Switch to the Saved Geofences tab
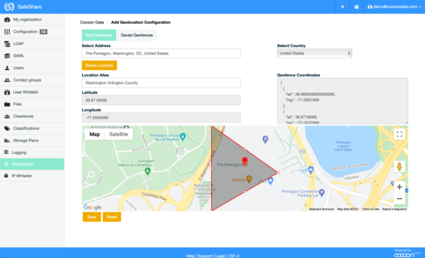The image size is (425, 258). pyautogui.click(x=136, y=35)
